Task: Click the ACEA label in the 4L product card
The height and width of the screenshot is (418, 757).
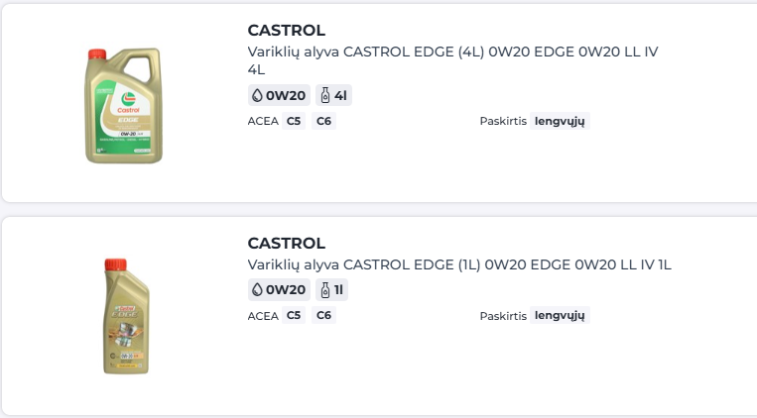Action: tap(261, 122)
